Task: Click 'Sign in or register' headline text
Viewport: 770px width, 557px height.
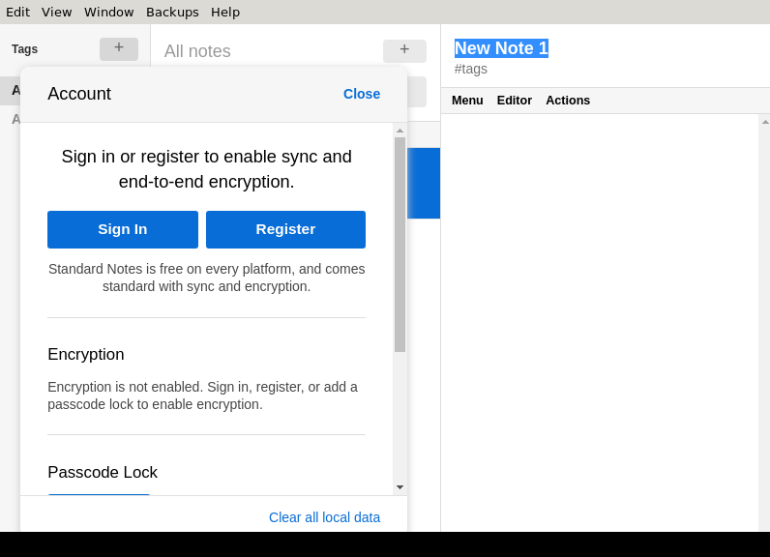Action: 207,169
